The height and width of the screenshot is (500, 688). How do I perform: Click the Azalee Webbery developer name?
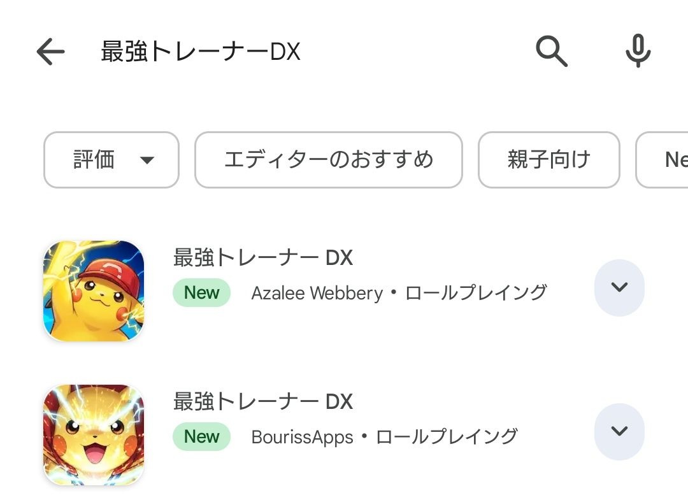click(x=317, y=293)
